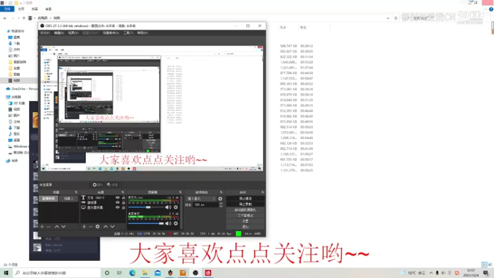This screenshot has height=278, width=494.
Task: Open the OBS Help menu
Action: (143, 33)
